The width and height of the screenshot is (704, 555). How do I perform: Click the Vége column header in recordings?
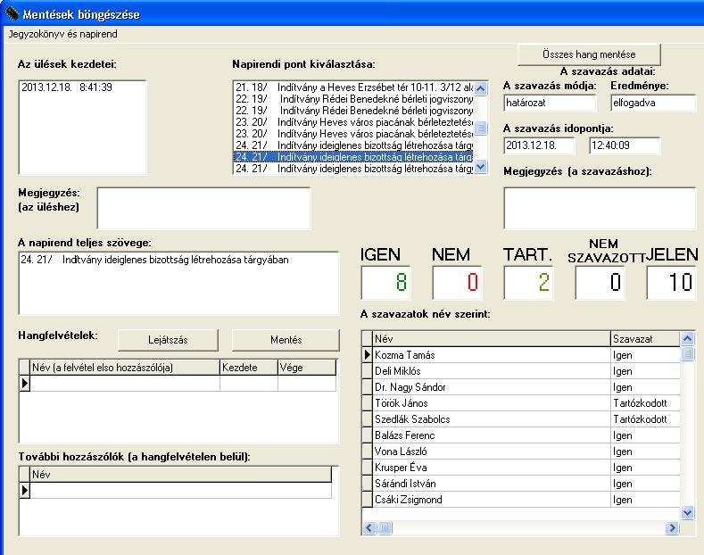pyautogui.click(x=307, y=368)
